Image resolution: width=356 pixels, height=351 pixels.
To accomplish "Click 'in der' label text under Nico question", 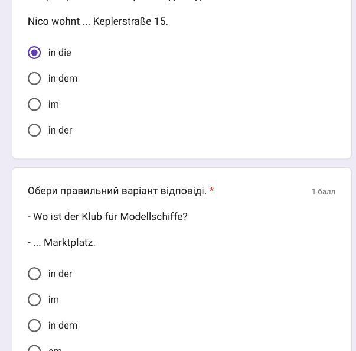I will pos(60,130).
